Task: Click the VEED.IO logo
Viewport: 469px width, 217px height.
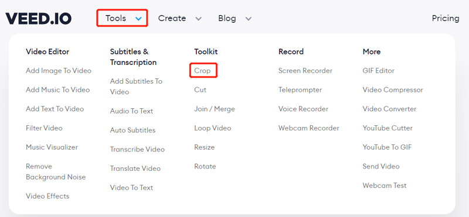Action: (38, 19)
